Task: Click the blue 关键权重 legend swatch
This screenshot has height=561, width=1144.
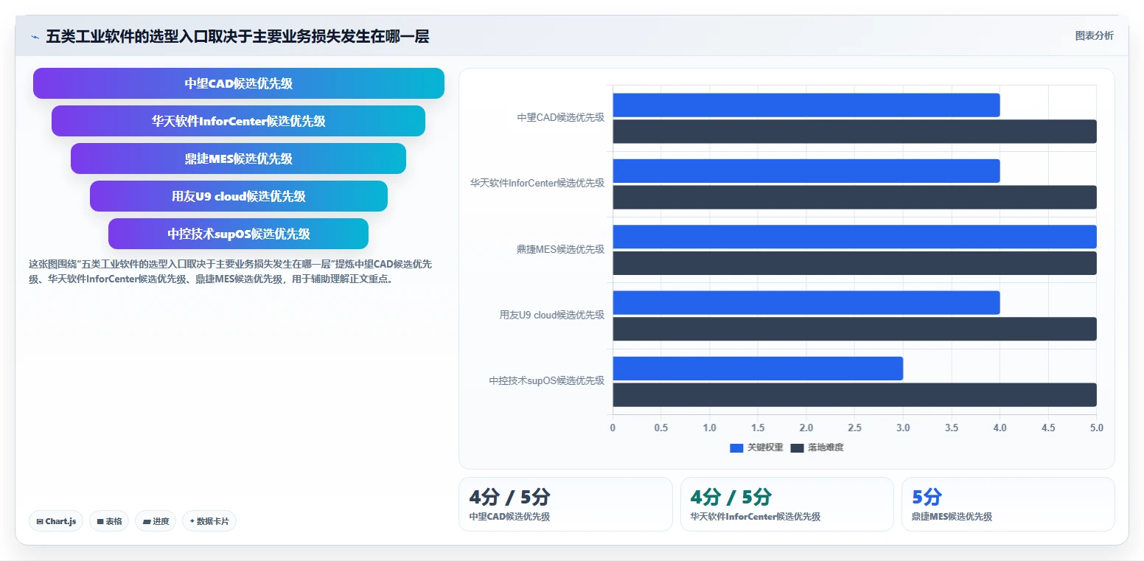Action: (736, 447)
